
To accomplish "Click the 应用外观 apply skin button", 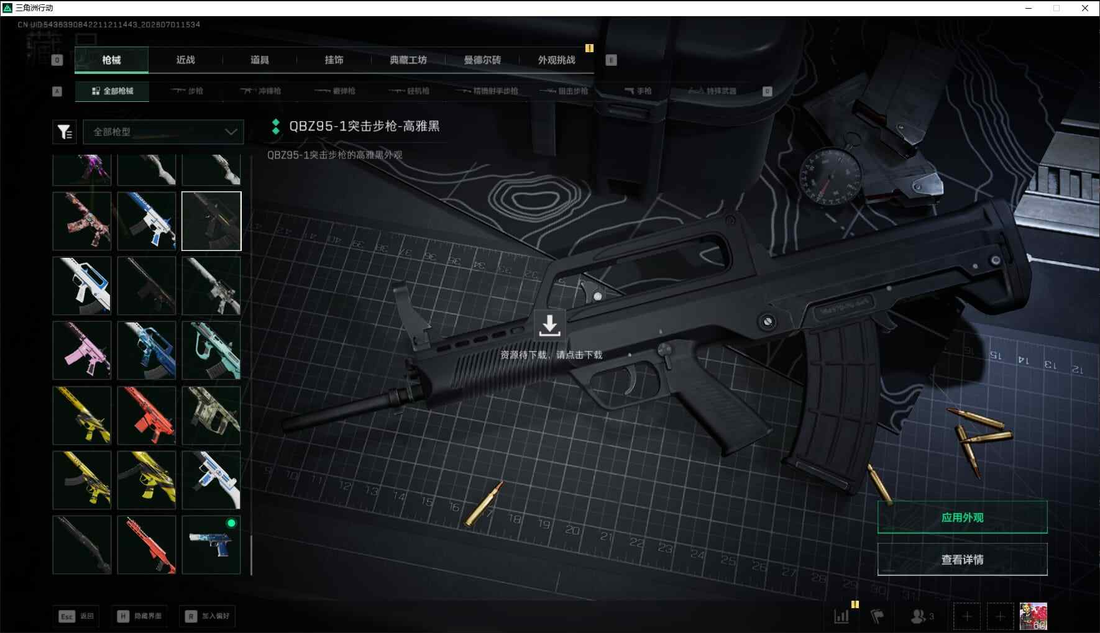I will [962, 517].
